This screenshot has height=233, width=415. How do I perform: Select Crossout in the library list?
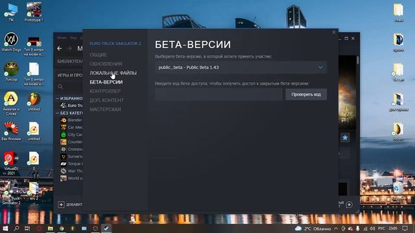coord(71,150)
